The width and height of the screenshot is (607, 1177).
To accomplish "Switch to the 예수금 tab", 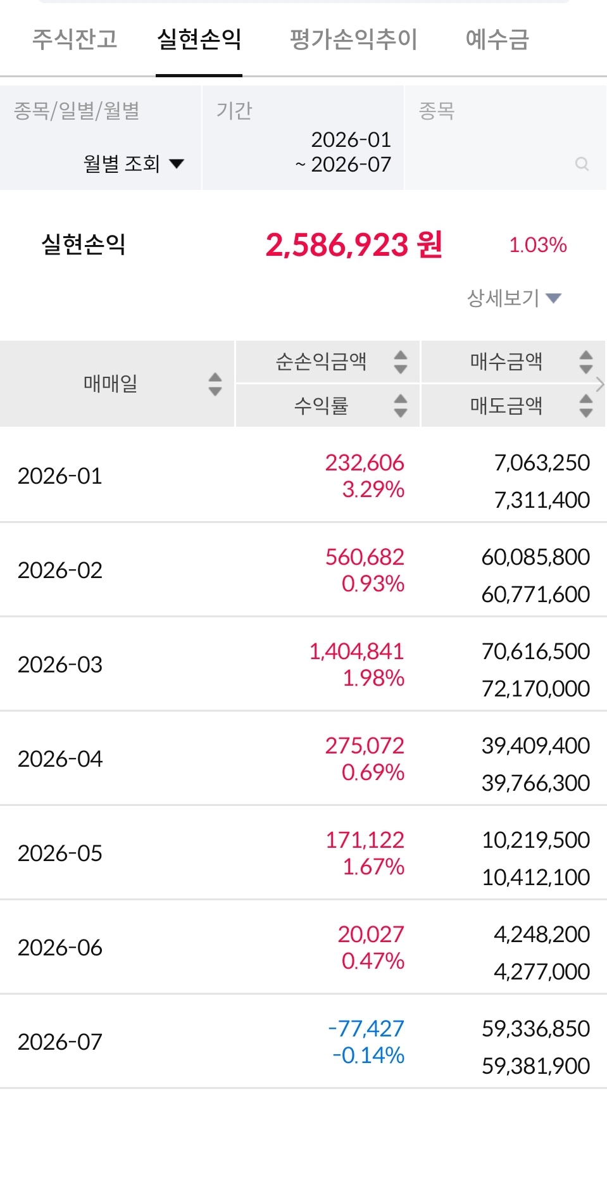I will (x=497, y=39).
